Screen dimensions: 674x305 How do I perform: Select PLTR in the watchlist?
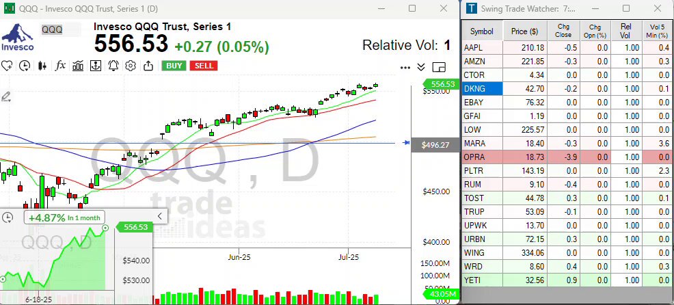(x=481, y=171)
